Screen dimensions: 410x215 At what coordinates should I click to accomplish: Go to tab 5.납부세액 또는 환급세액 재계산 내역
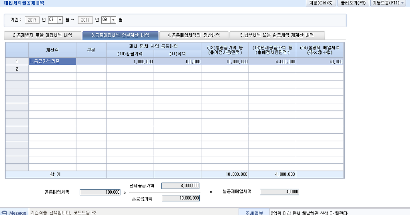[277, 35]
